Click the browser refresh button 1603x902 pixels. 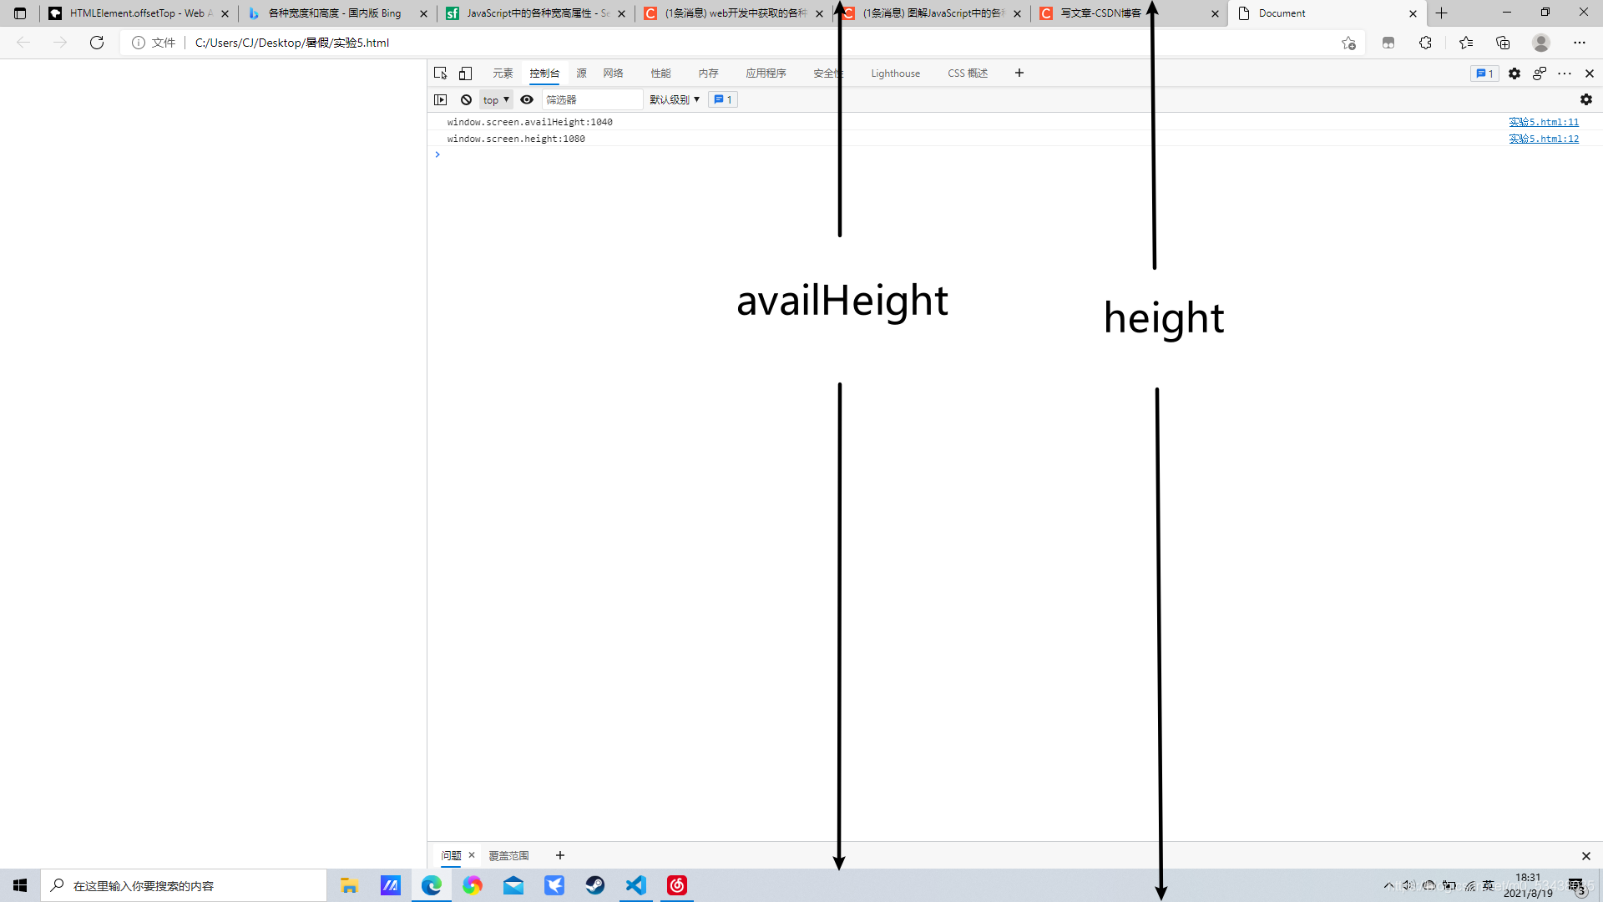[97, 43]
